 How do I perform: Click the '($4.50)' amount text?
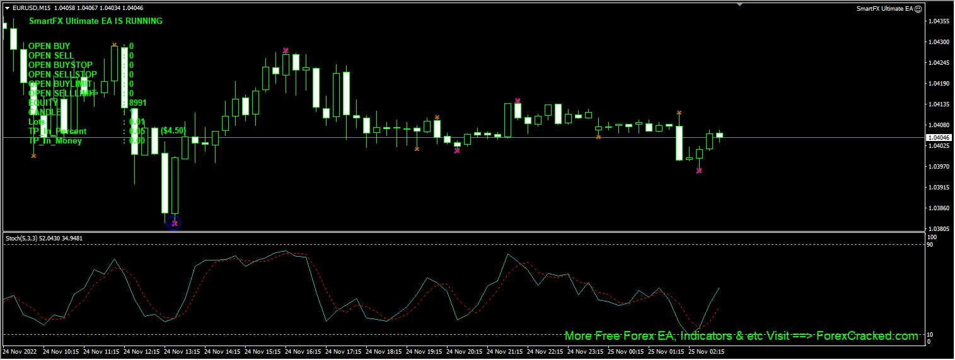173,131
